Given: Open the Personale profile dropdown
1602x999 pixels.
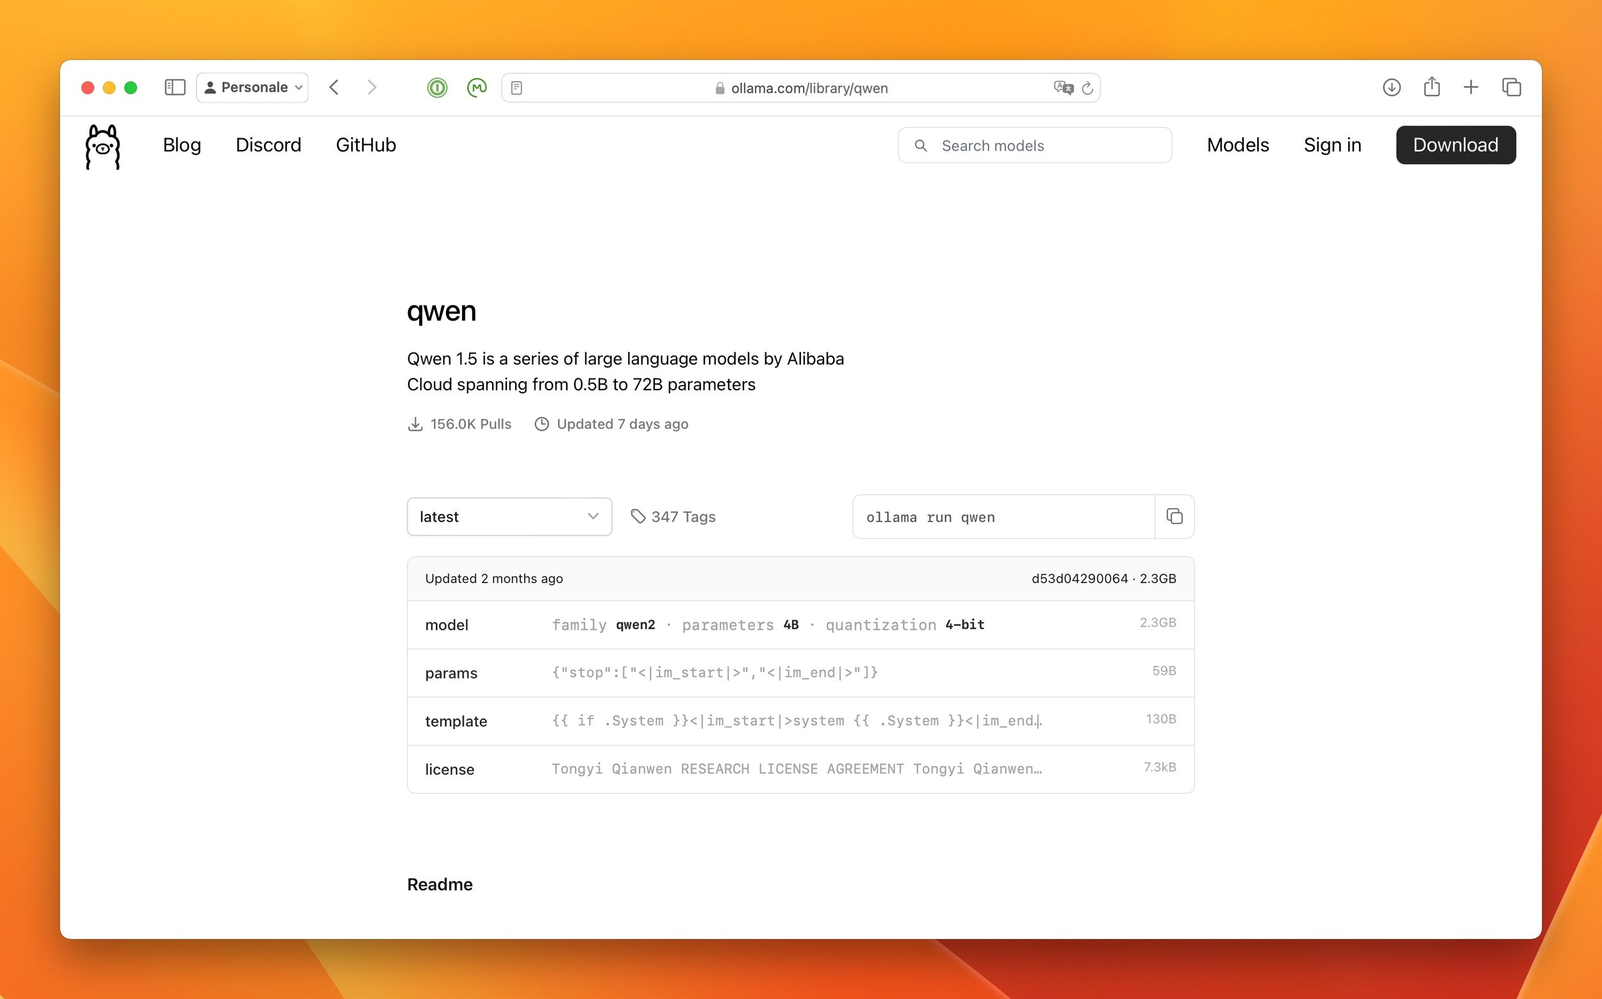Looking at the screenshot, I should tap(252, 87).
